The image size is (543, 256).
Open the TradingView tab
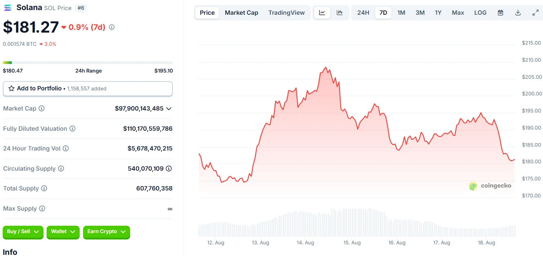tap(287, 12)
